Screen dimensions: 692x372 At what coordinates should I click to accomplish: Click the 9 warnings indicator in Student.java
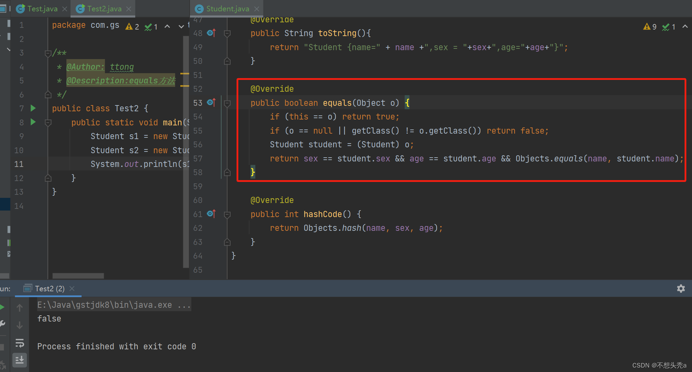click(650, 27)
